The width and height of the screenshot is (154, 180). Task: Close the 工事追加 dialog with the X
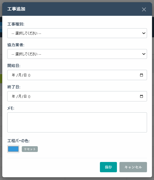pos(144,10)
